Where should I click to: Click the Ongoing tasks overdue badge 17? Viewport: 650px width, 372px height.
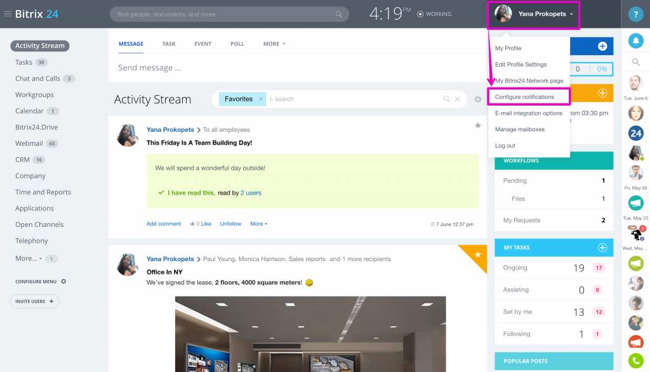coord(599,267)
